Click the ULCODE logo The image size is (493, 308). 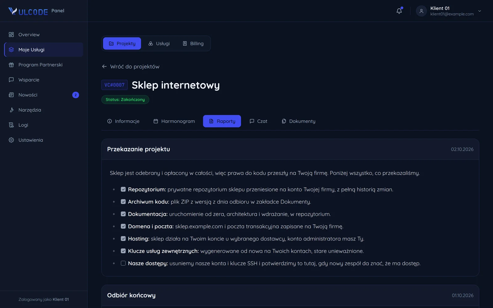(28, 11)
